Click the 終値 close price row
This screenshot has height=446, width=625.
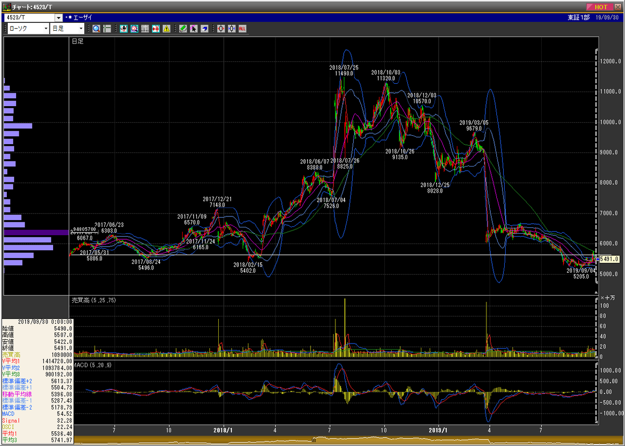click(x=37, y=348)
